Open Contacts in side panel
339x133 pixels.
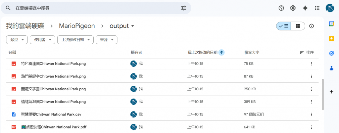tap(331, 68)
